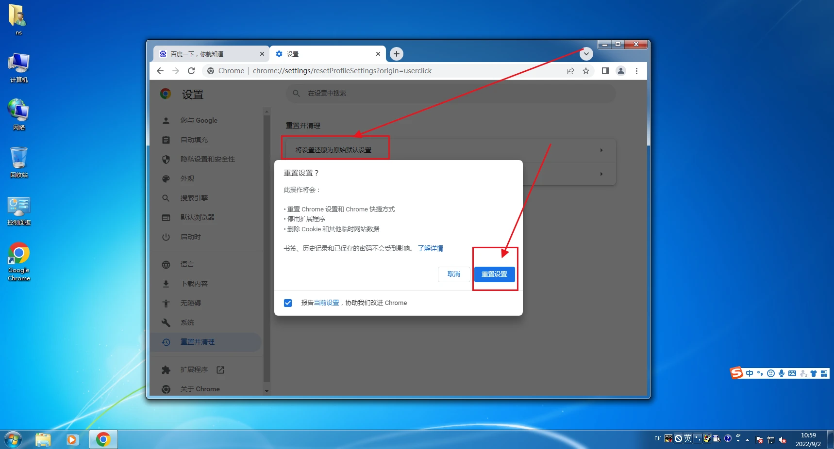
Task: Uncheck the 报告当前设置 checkbox
Action: [288, 303]
